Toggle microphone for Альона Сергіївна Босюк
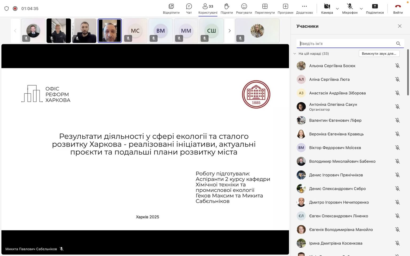The image size is (410, 256). [x=397, y=66]
